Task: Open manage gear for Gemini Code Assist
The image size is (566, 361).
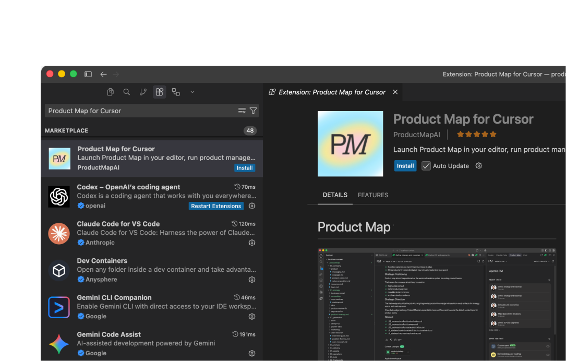Action: [x=252, y=353]
